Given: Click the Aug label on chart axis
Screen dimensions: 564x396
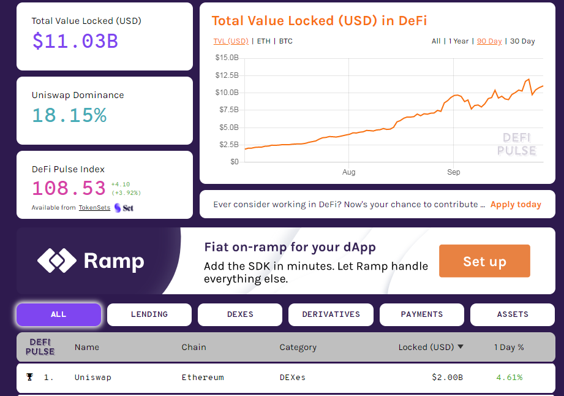Looking at the screenshot, I should [348, 172].
